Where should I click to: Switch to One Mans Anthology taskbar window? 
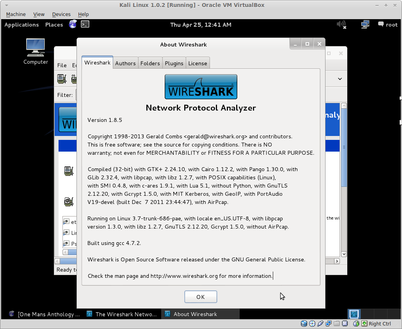point(44,314)
